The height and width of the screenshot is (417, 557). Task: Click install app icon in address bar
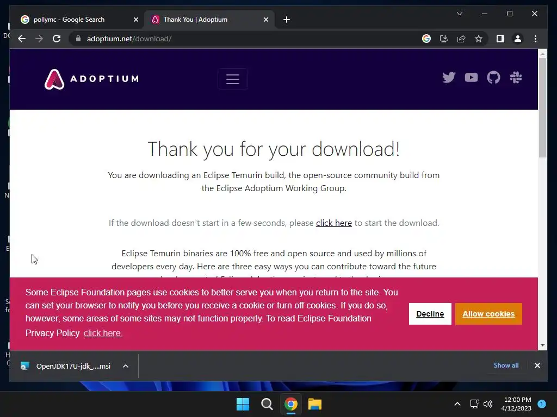click(444, 39)
